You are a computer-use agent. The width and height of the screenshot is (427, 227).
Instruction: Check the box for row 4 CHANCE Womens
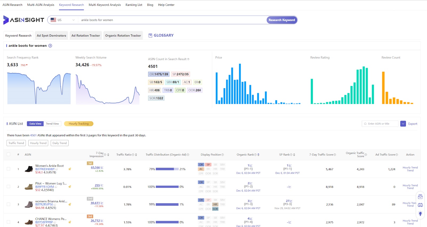coord(9,222)
